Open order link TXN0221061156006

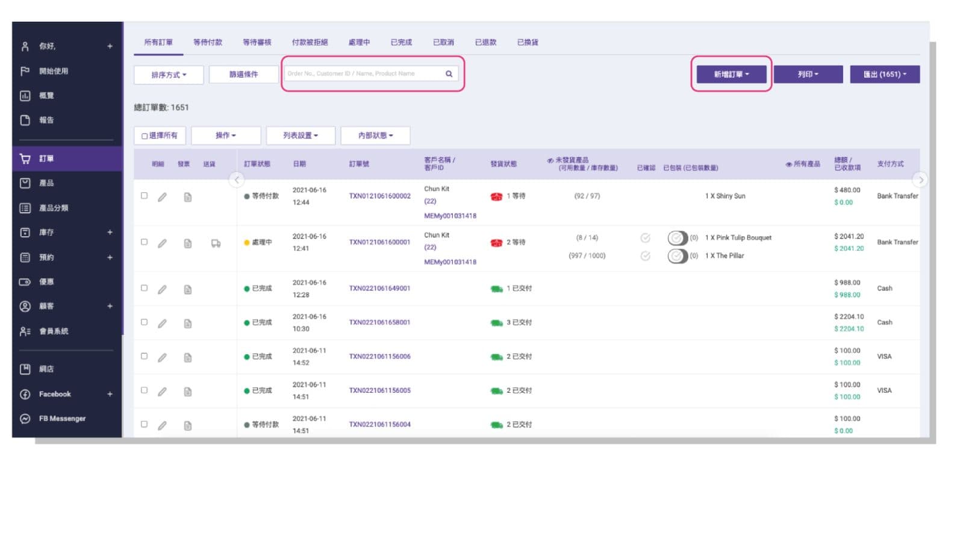pos(380,357)
